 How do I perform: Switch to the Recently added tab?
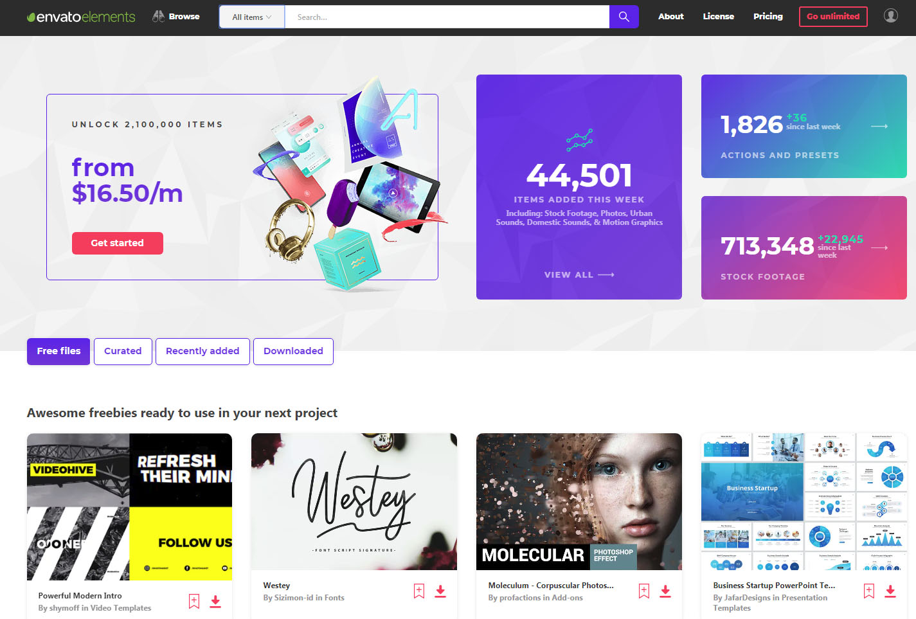coord(202,352)
